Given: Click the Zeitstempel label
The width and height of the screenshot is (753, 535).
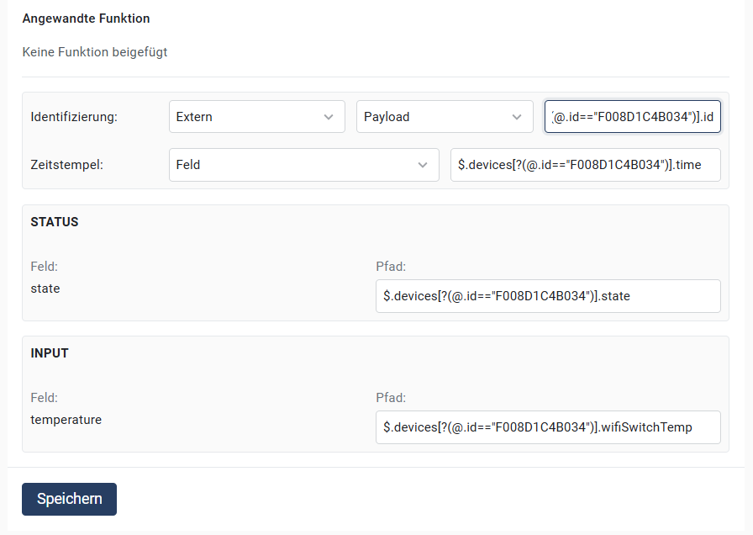Looking at the screenshot, I should tap(66, 165).
